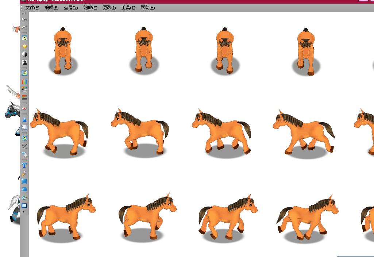Select the yellow ball brightness tool
Image resolution: width=374 pixels, height=257 pixels.
[24, 46]
